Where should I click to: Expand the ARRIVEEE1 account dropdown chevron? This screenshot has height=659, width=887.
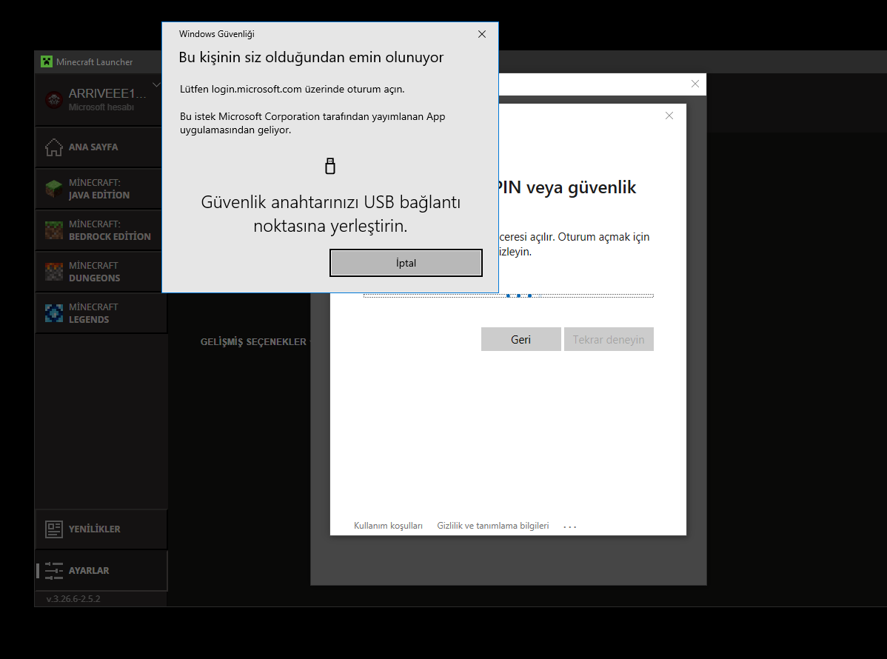157,85
